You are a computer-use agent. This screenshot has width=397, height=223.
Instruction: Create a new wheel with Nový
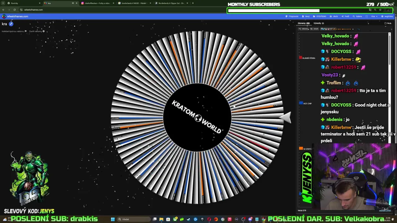[x=306, y=16]
